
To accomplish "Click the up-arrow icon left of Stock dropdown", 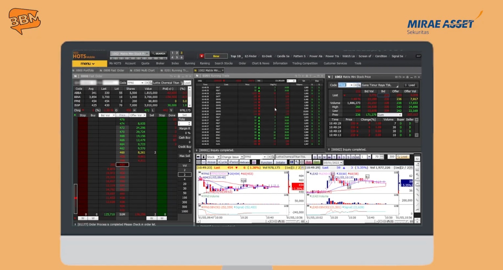I will 204,157.
